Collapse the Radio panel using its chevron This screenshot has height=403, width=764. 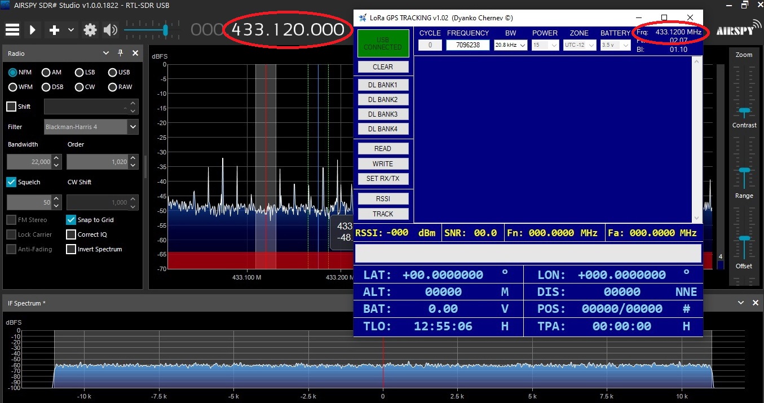(106, 53)
